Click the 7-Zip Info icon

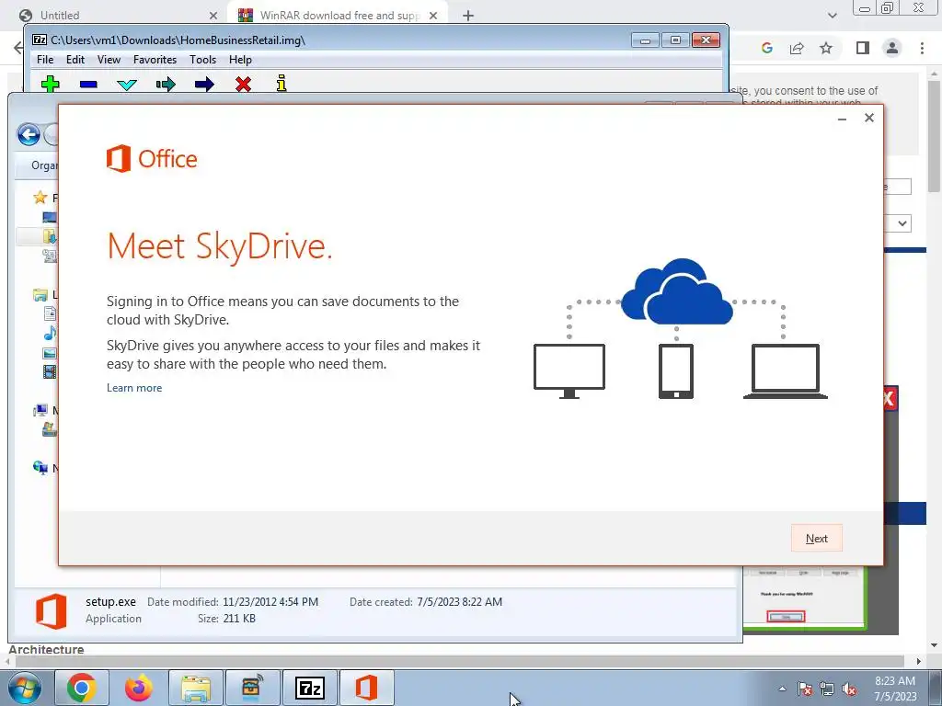281,84
